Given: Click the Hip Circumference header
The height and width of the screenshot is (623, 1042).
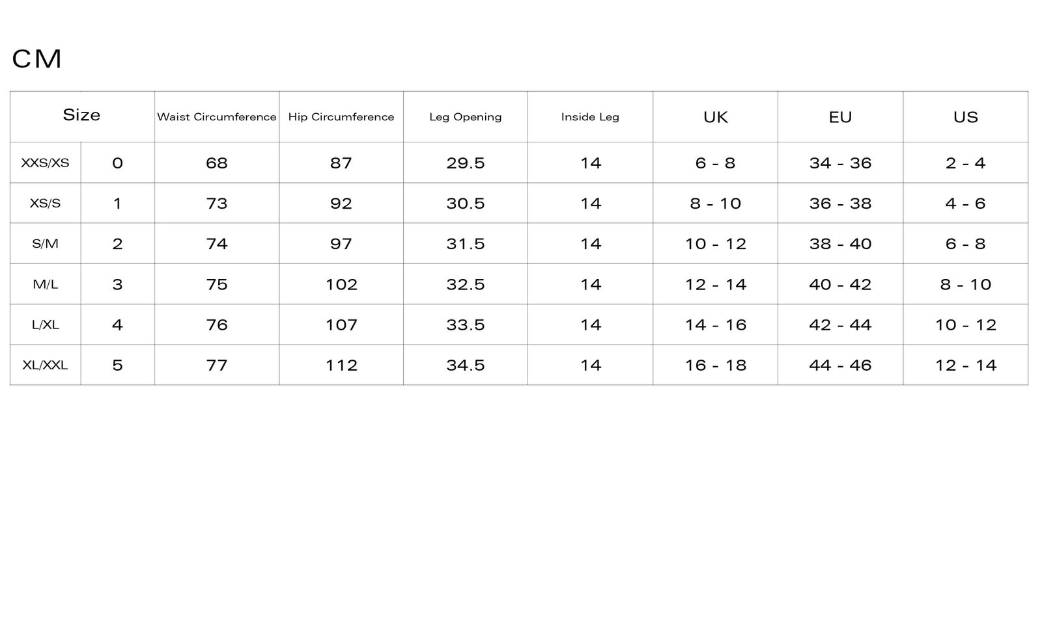Looking at the screenshot, I should tap(341, 117).
